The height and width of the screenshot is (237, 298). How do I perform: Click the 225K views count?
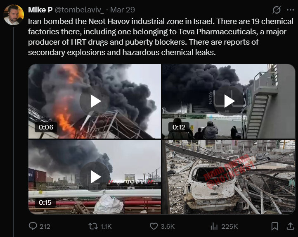tap(229, 227)
